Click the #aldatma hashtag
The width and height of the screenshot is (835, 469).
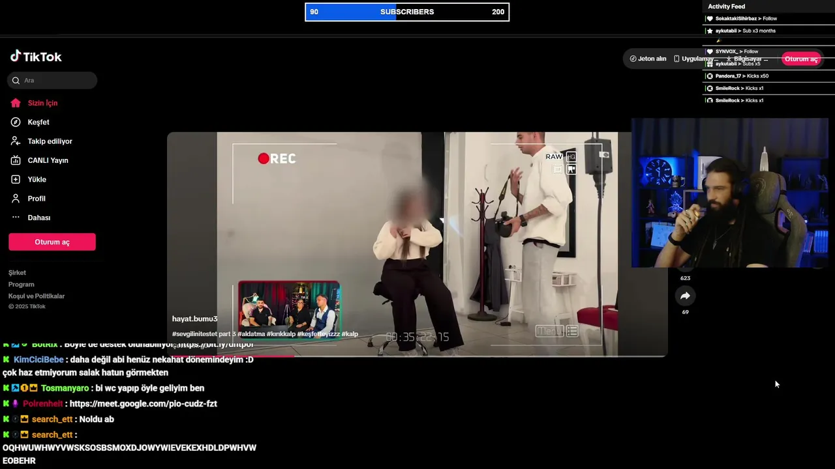(251, 334)
